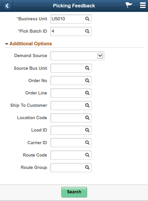Click the Demand Source label

click(31, 56)
